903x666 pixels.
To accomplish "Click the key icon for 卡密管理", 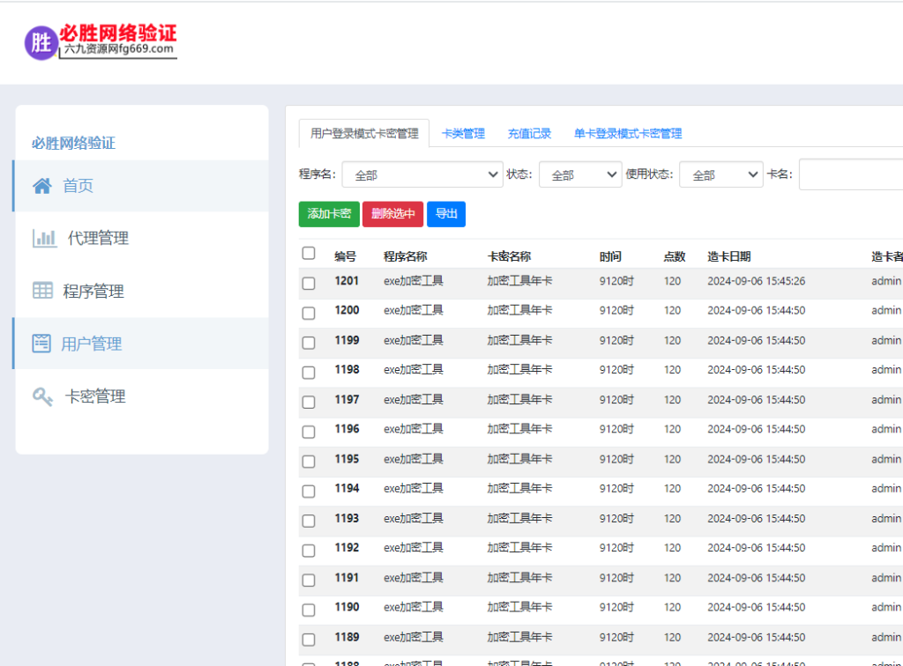I will coord(42,396).
